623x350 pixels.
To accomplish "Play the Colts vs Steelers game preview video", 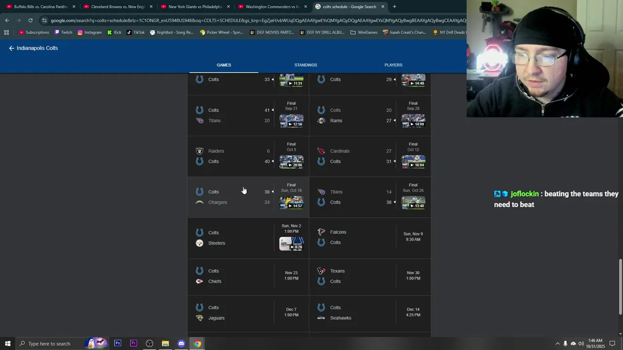I will pyautogui.click(x=292, y=243).
